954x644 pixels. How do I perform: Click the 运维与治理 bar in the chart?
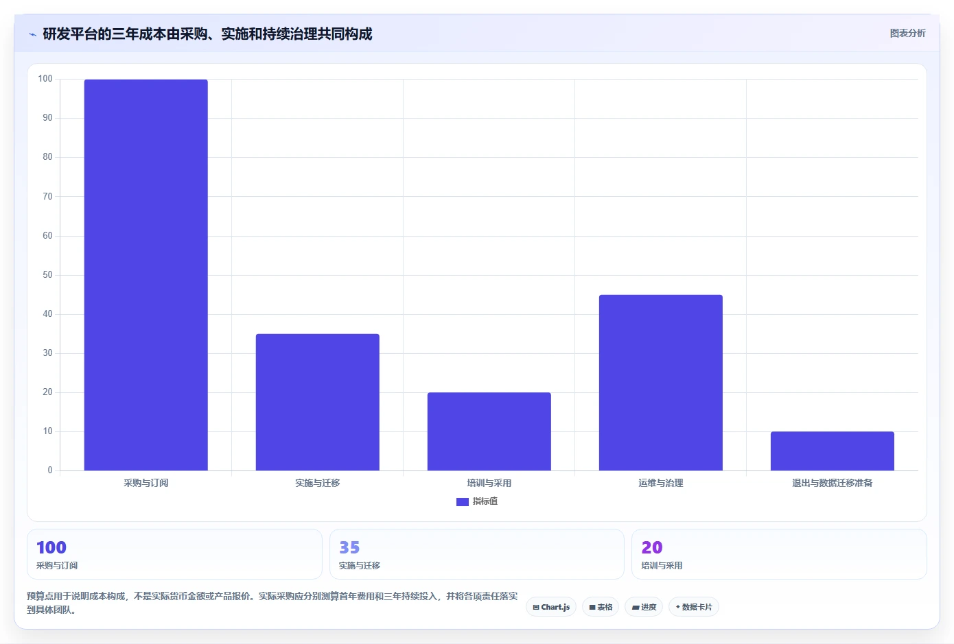tap(661, 383)
